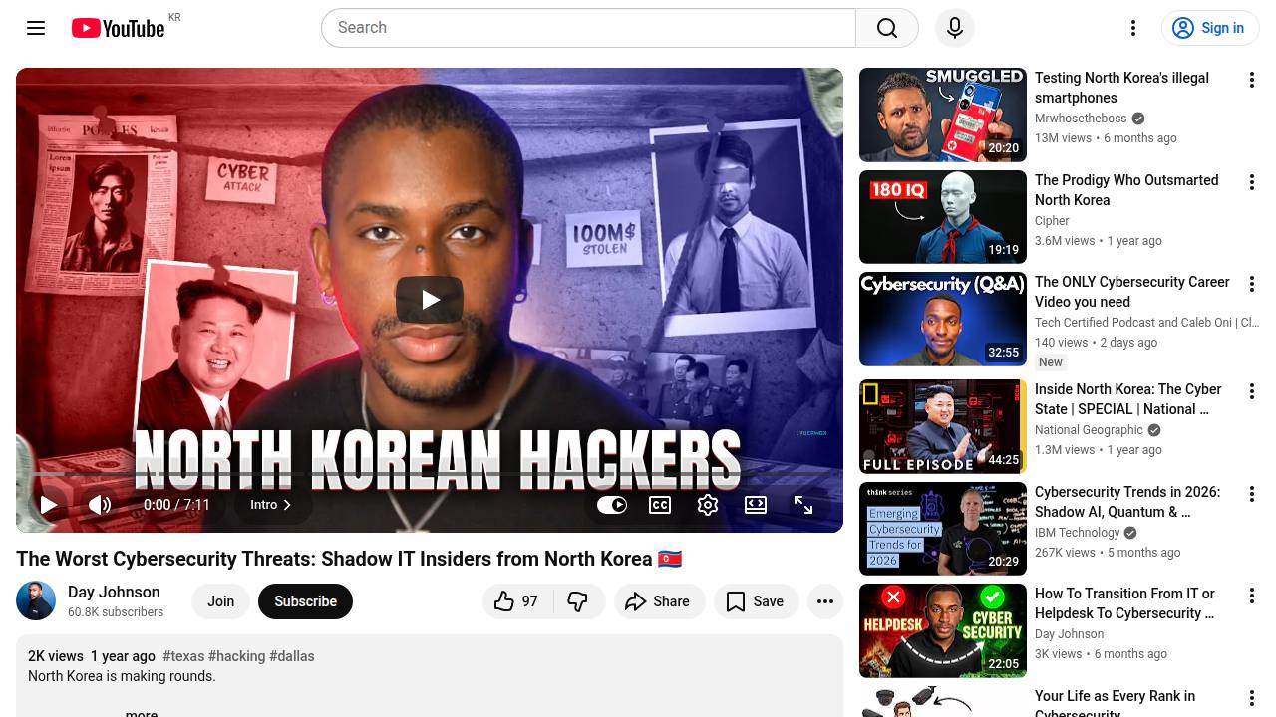Open menu for ONLY Cybersecurity Career Video
The height and width of the screenshot is (717, 1276).
(1252, 284)
